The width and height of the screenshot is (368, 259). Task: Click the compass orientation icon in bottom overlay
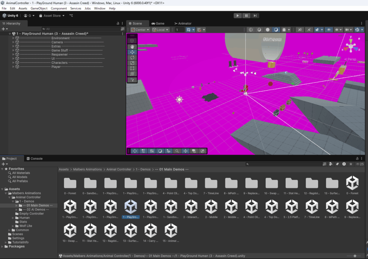pyautogui.click(x=202, y=151)
